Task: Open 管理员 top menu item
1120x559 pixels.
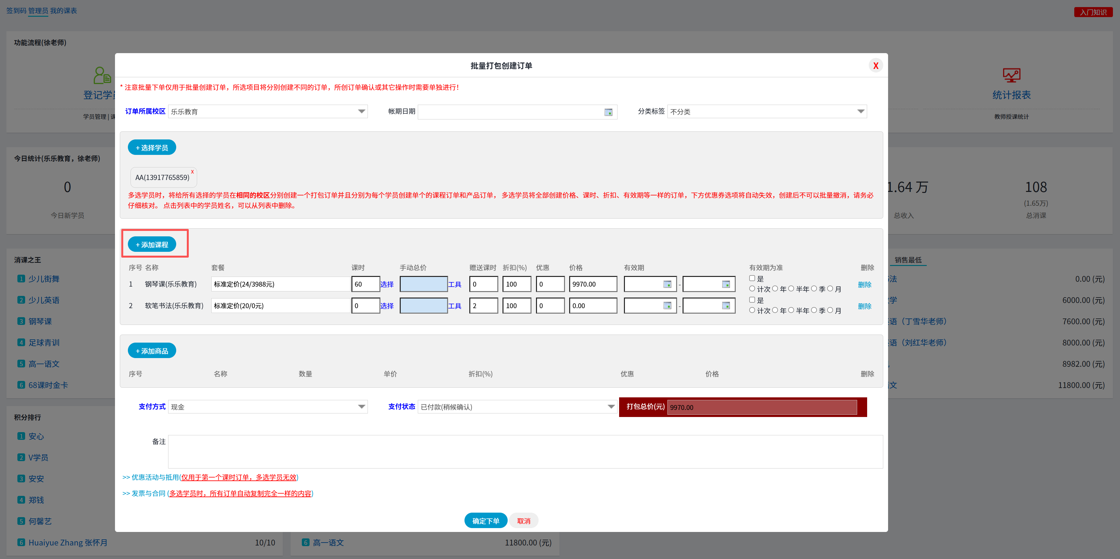Action: click(38, 10)
